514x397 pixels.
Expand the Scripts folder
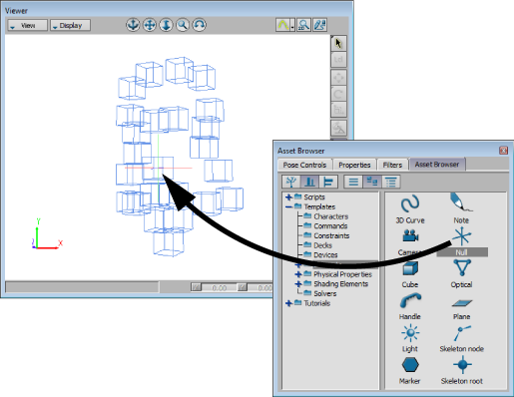[x=288, y=198]
